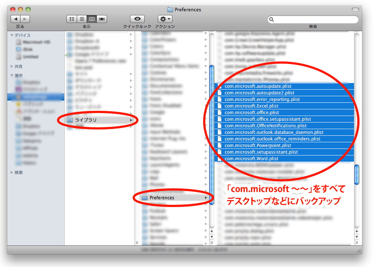Click file icon of com.microsoft.Excel.plist
Screen dimensions: 373x267
pyautogui.click(x=220, y=106)
